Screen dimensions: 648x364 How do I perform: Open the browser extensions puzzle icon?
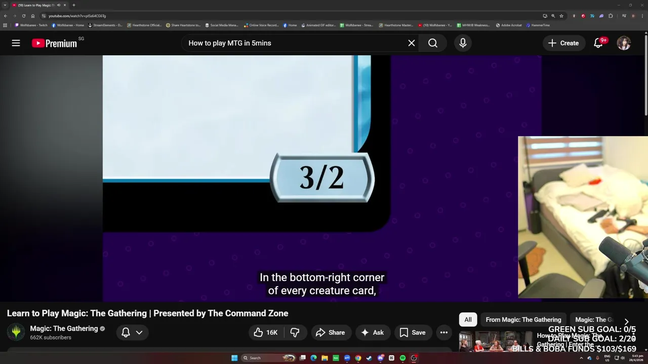pyautogui.click(x=611, y=16)
